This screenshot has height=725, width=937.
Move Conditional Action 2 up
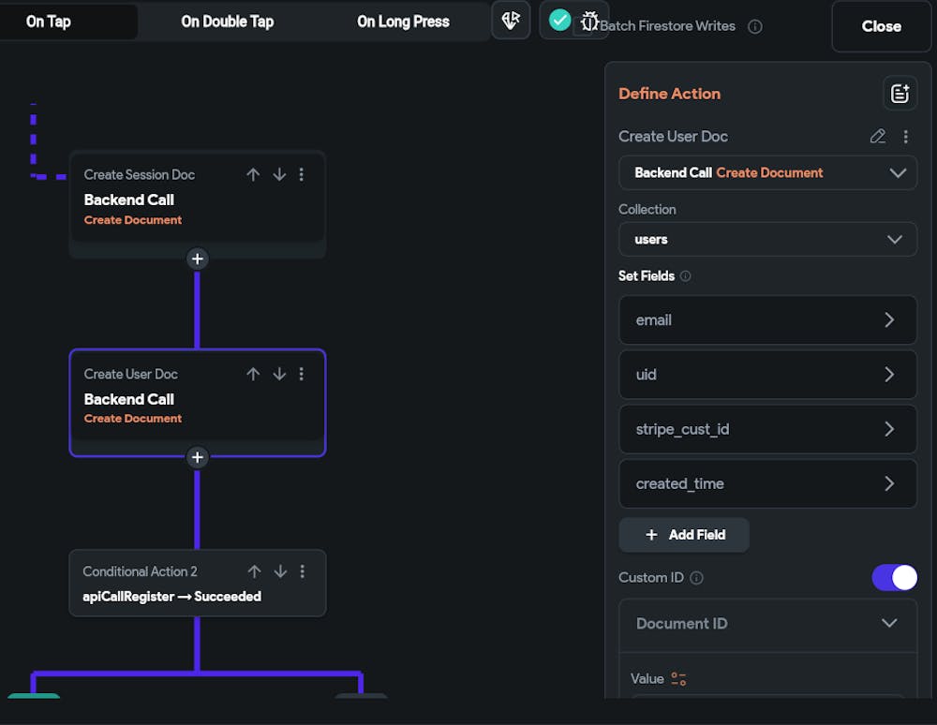click(254, 571)
